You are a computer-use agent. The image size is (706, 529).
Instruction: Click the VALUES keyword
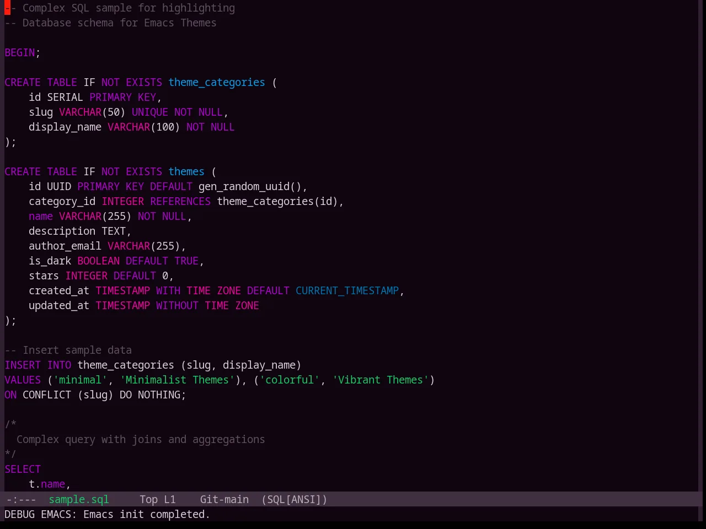click(23, 380)
